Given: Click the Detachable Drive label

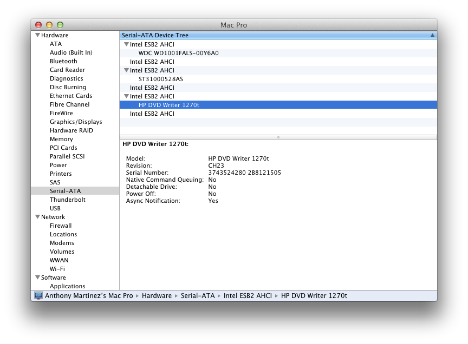Looking at the screenshot, I should tap(151, 187).
